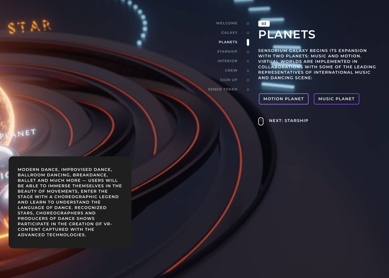389x278 pixels.
Task: Jump to the Starship section label
Action: 227,51
